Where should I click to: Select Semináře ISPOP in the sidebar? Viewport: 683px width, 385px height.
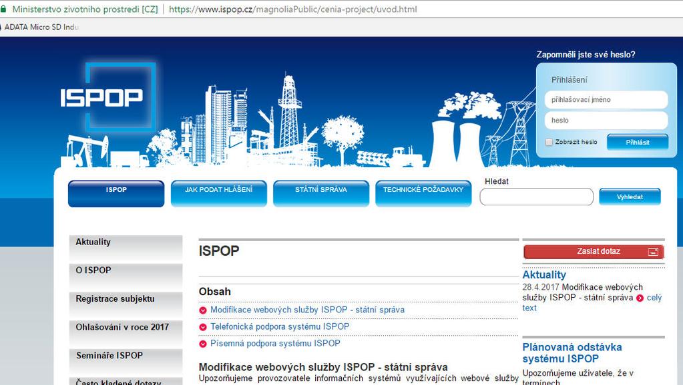tap(126, 361)
